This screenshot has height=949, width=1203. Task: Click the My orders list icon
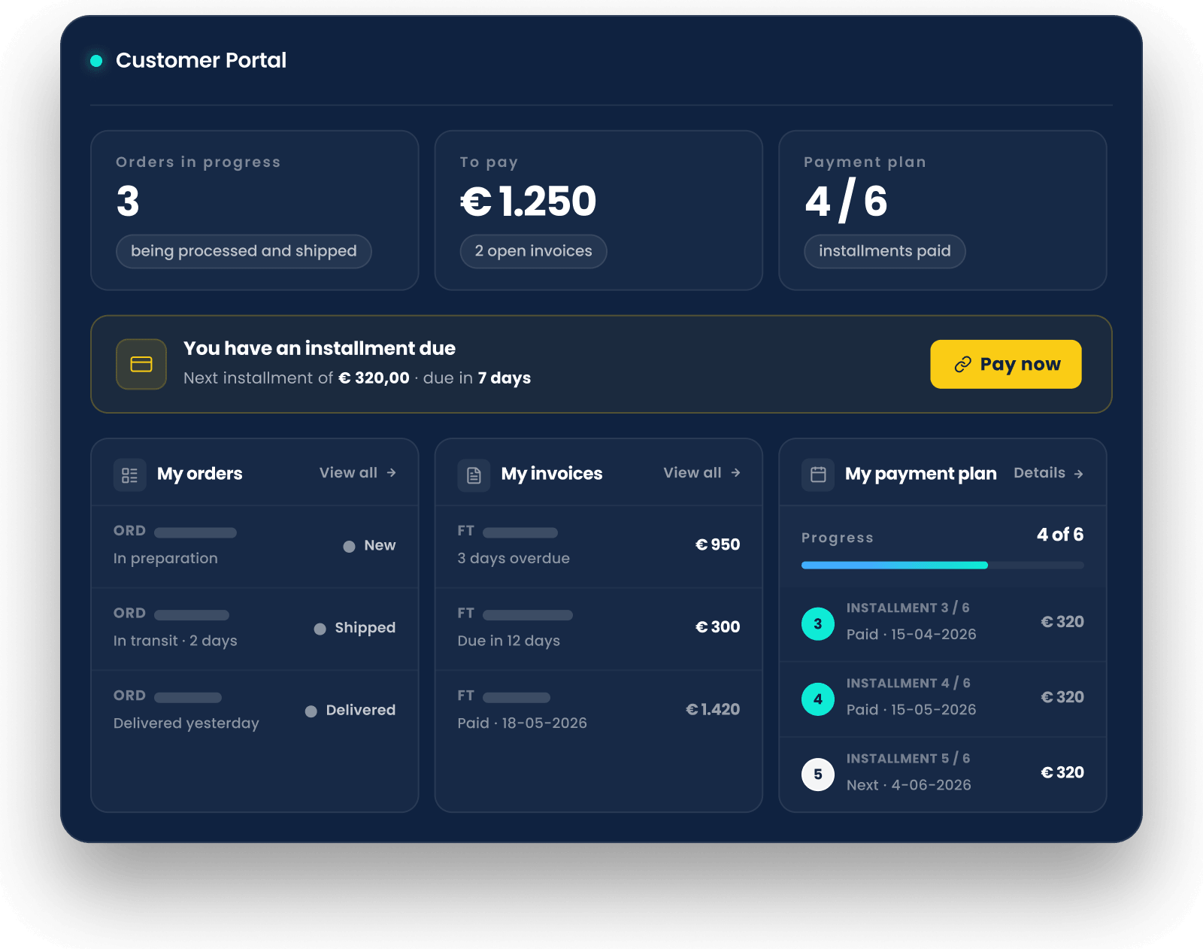129,475
